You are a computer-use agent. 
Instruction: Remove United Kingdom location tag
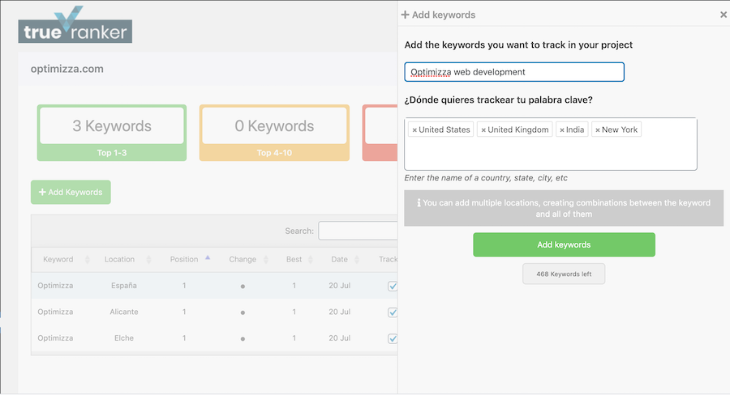click(x=483, y=130)
